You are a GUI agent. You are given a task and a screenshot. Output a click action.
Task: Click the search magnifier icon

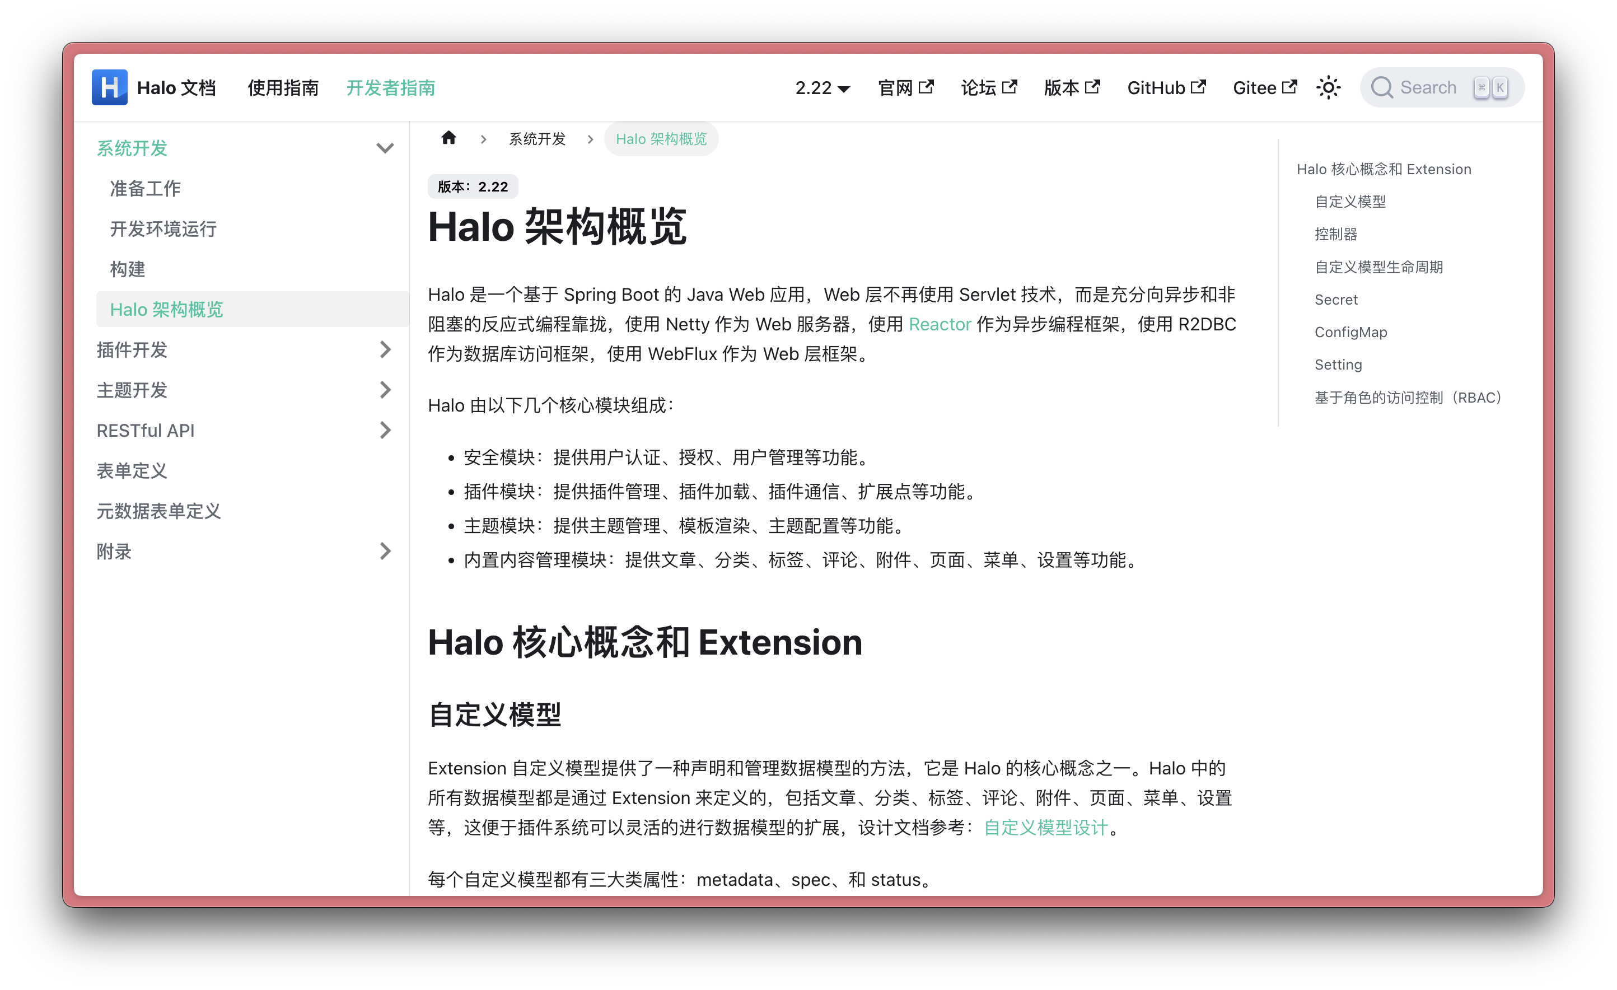coord(1381,87)
